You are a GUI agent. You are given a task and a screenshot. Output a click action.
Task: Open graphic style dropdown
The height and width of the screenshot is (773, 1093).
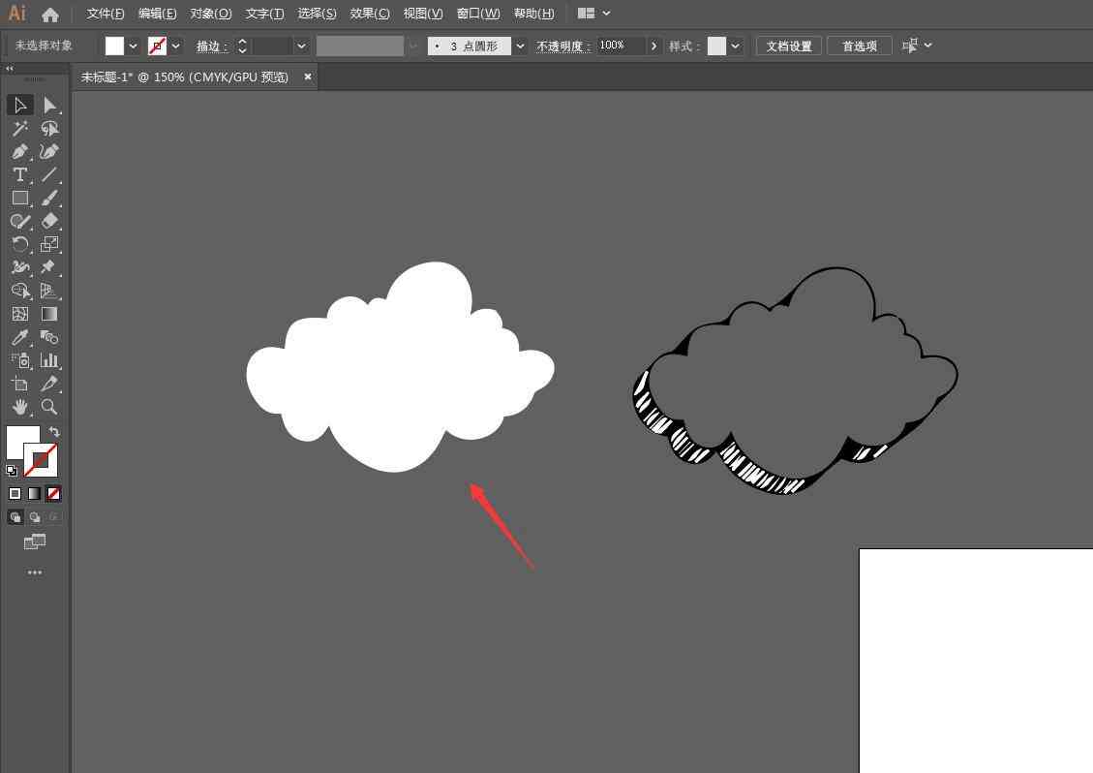coord(736,46)
